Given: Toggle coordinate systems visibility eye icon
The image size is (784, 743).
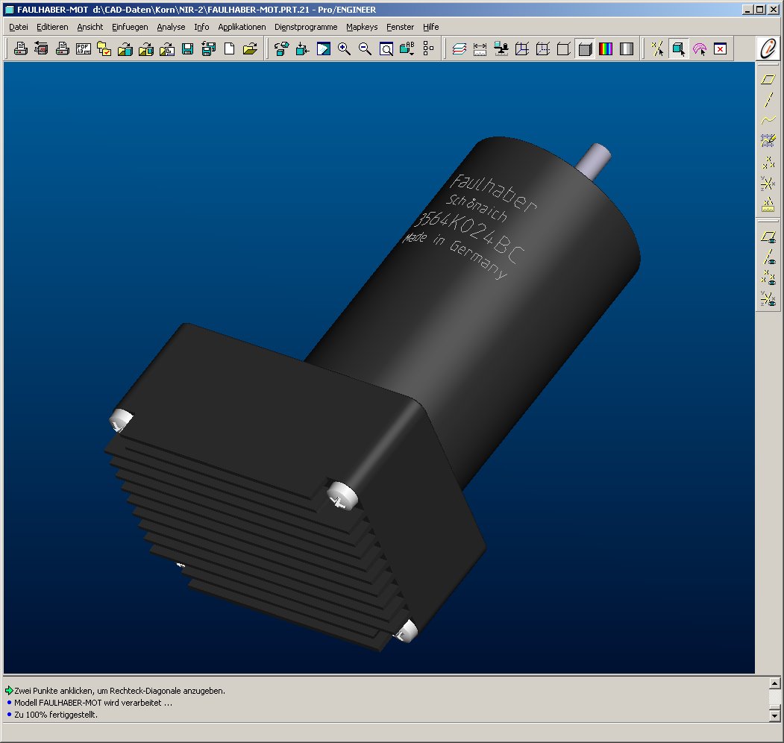Looking at the screenshot, I should (x=768, y=298).
